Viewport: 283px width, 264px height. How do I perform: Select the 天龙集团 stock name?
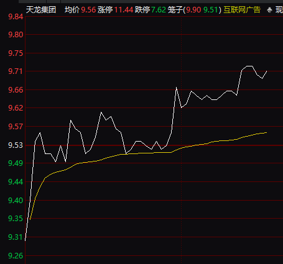click(x=41, y=10)
